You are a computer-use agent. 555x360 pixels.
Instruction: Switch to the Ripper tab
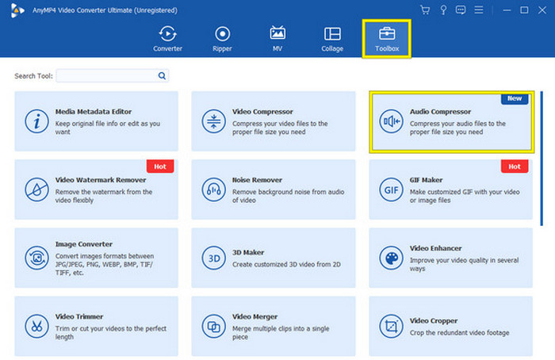222,39
